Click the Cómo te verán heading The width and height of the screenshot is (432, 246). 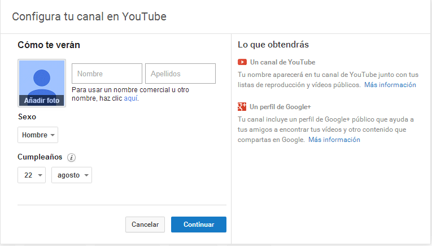[x=49, y=45]
